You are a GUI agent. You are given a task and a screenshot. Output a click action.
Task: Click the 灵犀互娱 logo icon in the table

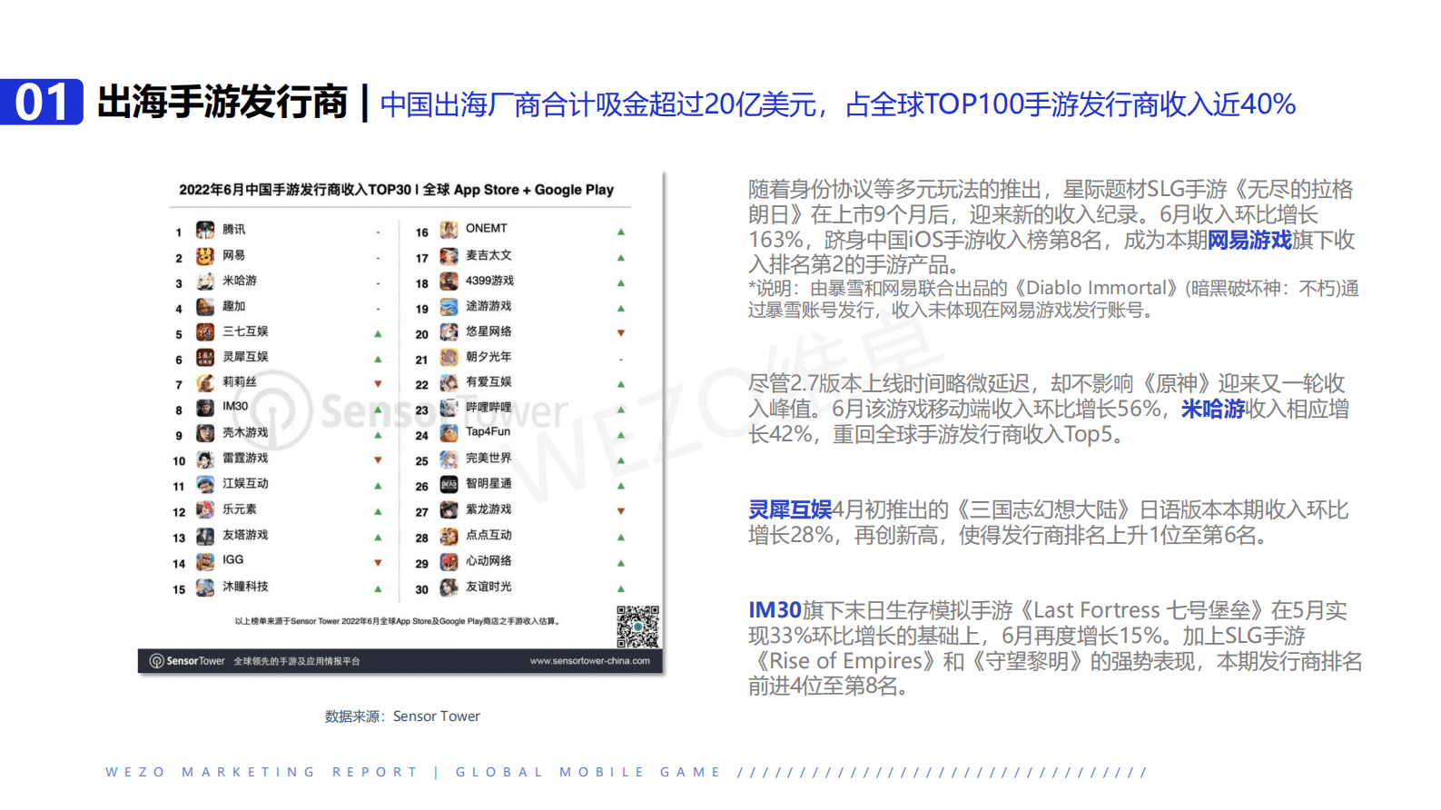pos(206,358)
